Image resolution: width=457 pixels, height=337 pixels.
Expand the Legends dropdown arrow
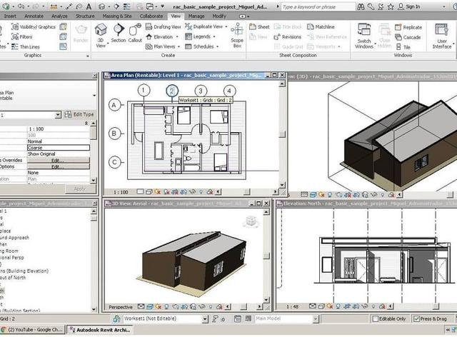pos(214,36)
